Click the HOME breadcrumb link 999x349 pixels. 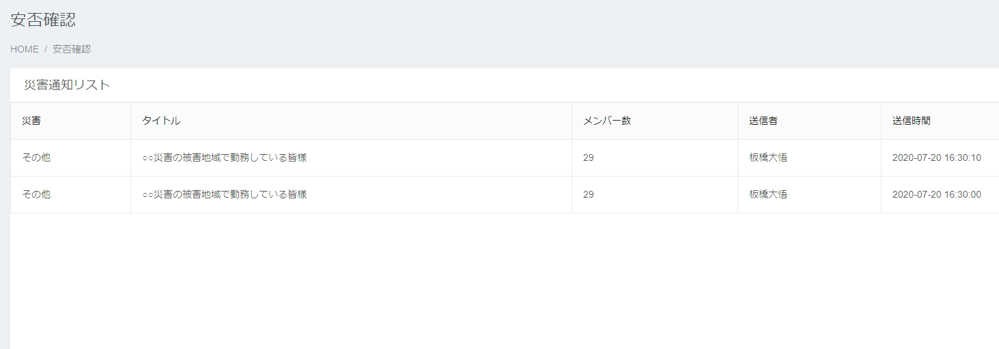coord(25,49)
